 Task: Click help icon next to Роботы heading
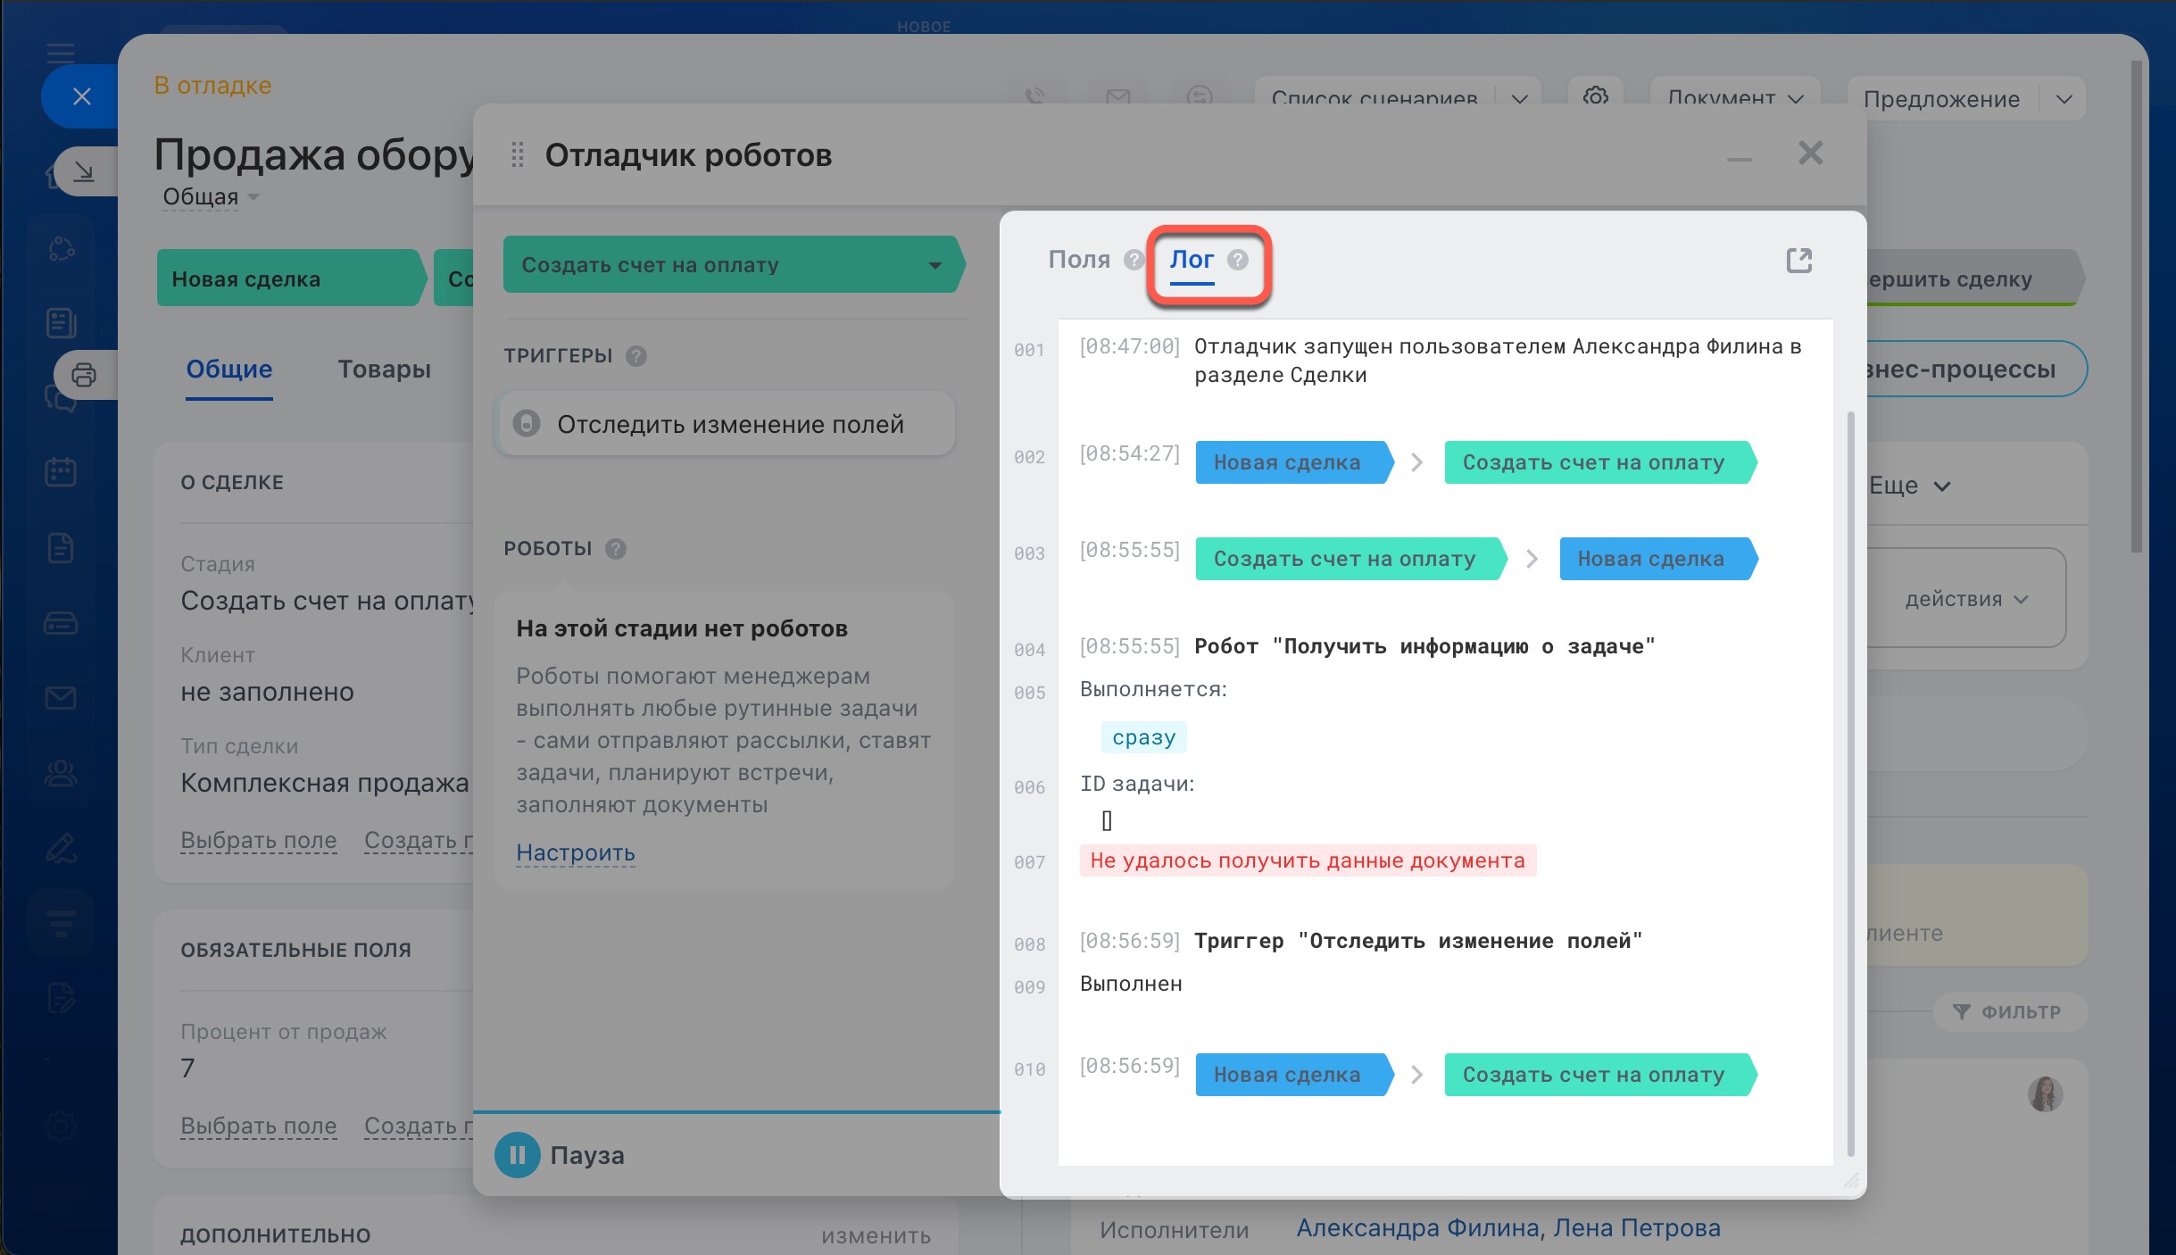pos(615,549)
